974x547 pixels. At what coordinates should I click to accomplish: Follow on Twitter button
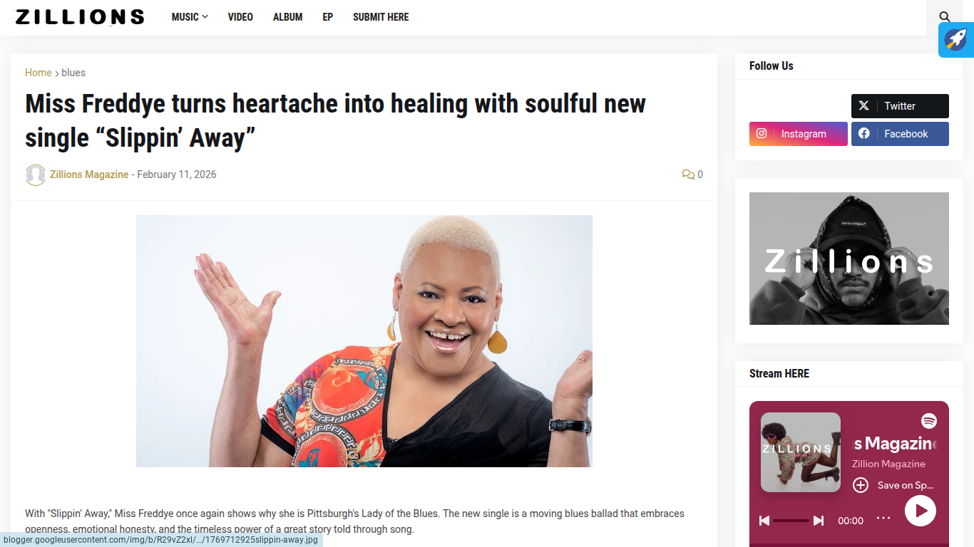point(900,106)
